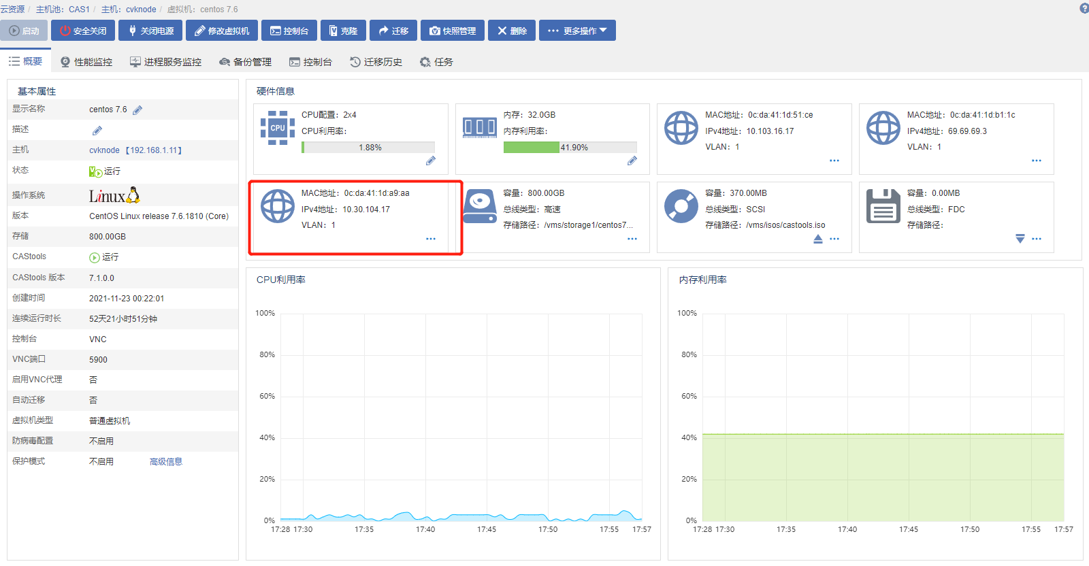Click the memory module icon

(480, 128)
